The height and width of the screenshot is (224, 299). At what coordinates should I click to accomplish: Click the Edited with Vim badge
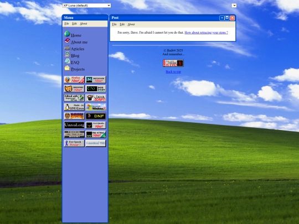click(x=74, y=98)
